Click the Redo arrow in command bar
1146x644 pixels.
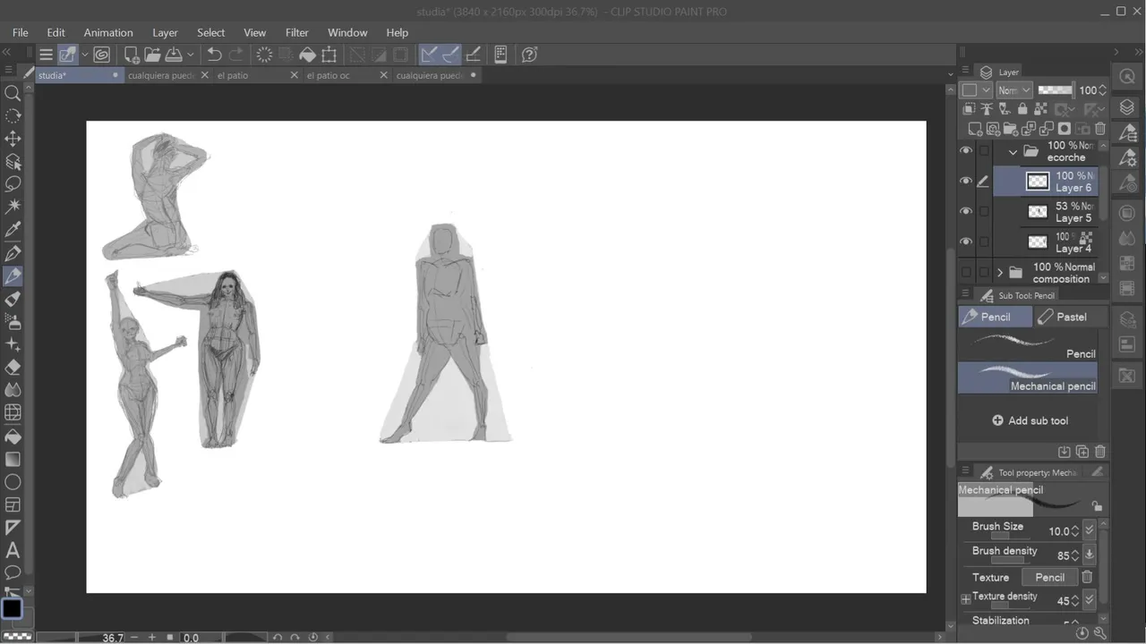pyautogui.click(x=236, y=55)
